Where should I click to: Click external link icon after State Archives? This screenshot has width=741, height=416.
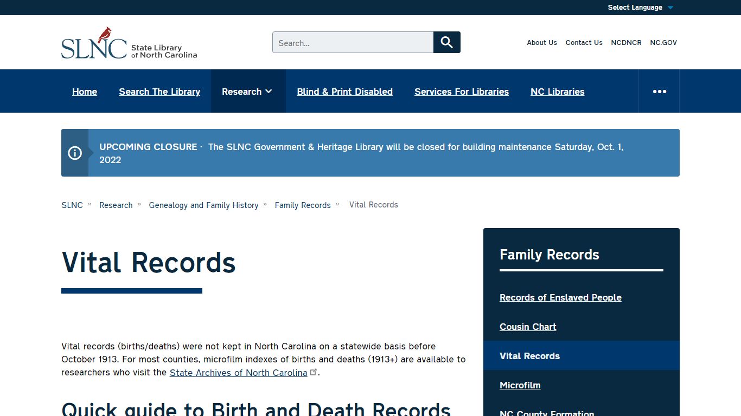(313, 372)
